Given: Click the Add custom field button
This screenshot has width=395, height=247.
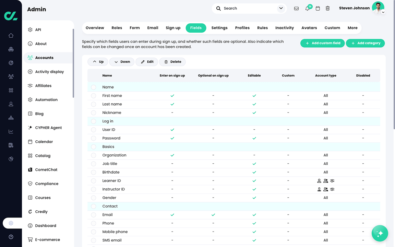Looking at the screenshot, I should click(322, 43).
